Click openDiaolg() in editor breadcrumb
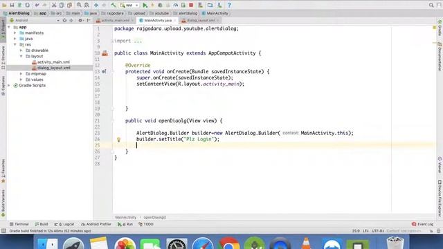 click(155, 217)
